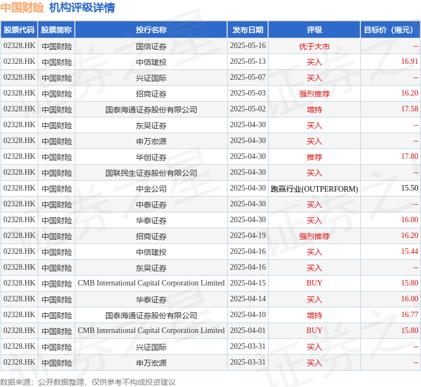Viewport: 421px width, 387px height.
Task: Select the 投行名称 column header
Action: point(151,30)
